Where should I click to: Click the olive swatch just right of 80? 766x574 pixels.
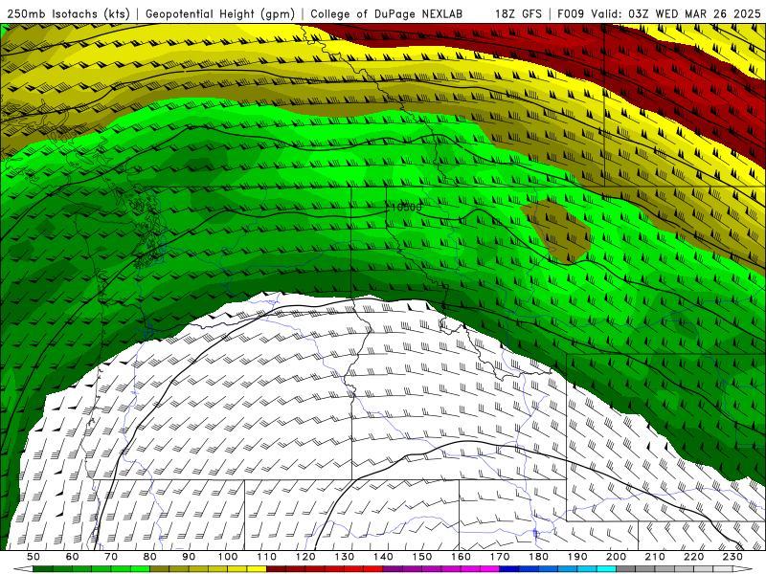click(x=160, y=569)
